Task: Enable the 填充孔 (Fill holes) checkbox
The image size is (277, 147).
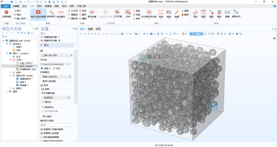Action: [x=43, y=102]
